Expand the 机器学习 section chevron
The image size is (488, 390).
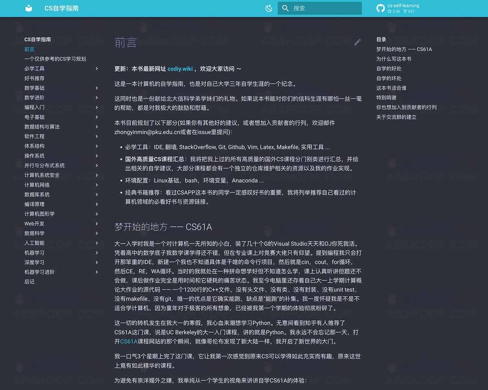point(97,253)
